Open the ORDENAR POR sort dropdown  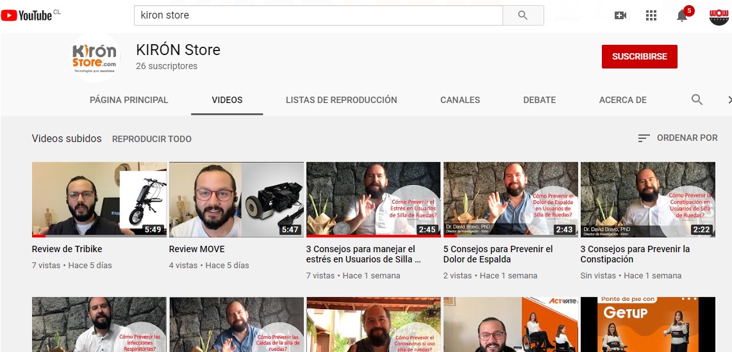pyautogui.click(x=678, y=138)
